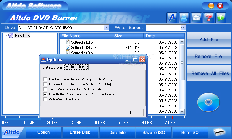Open help with the red question mark icon
This screenshot has height=139, width=232.
tap(209, 18)
